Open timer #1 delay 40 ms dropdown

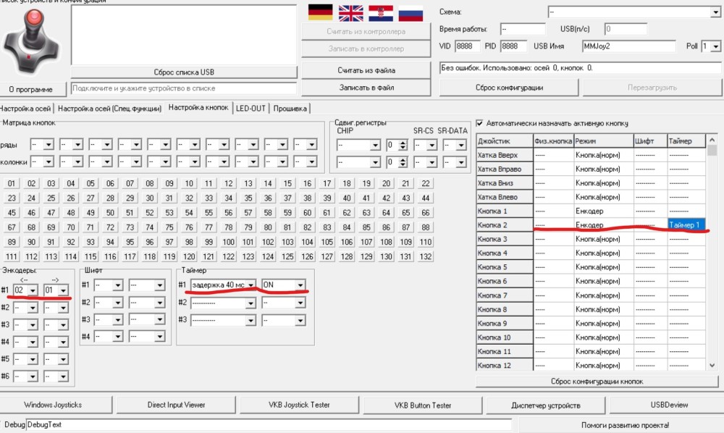coord(251,285)
